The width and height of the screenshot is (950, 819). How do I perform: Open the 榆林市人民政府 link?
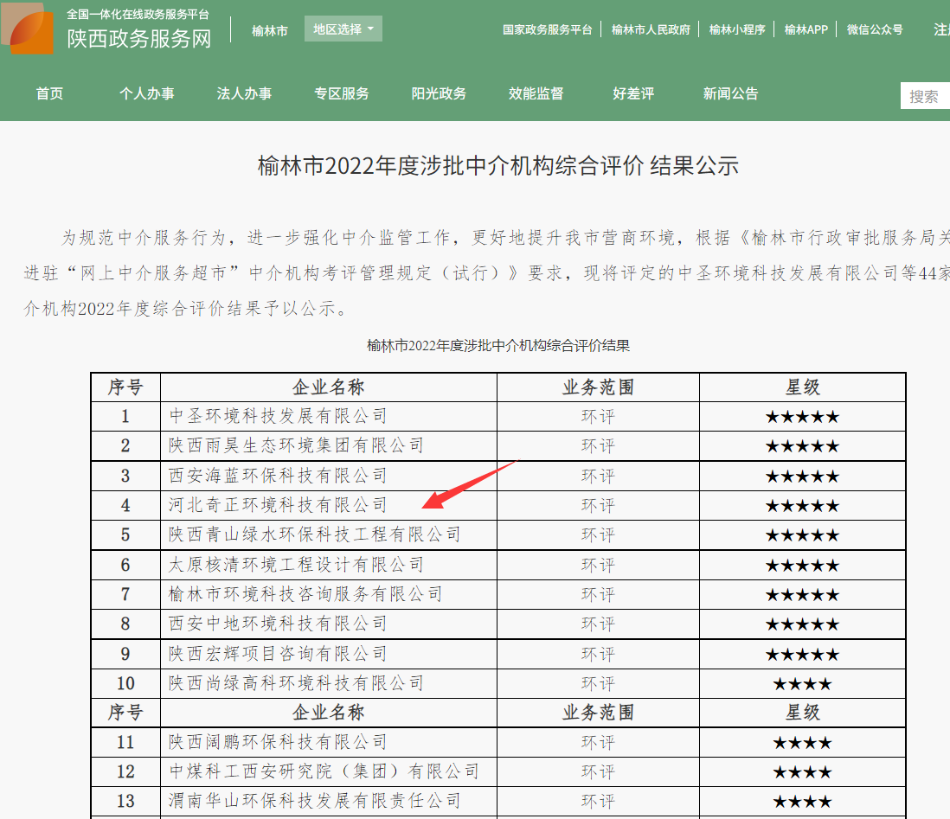(651, 29)
